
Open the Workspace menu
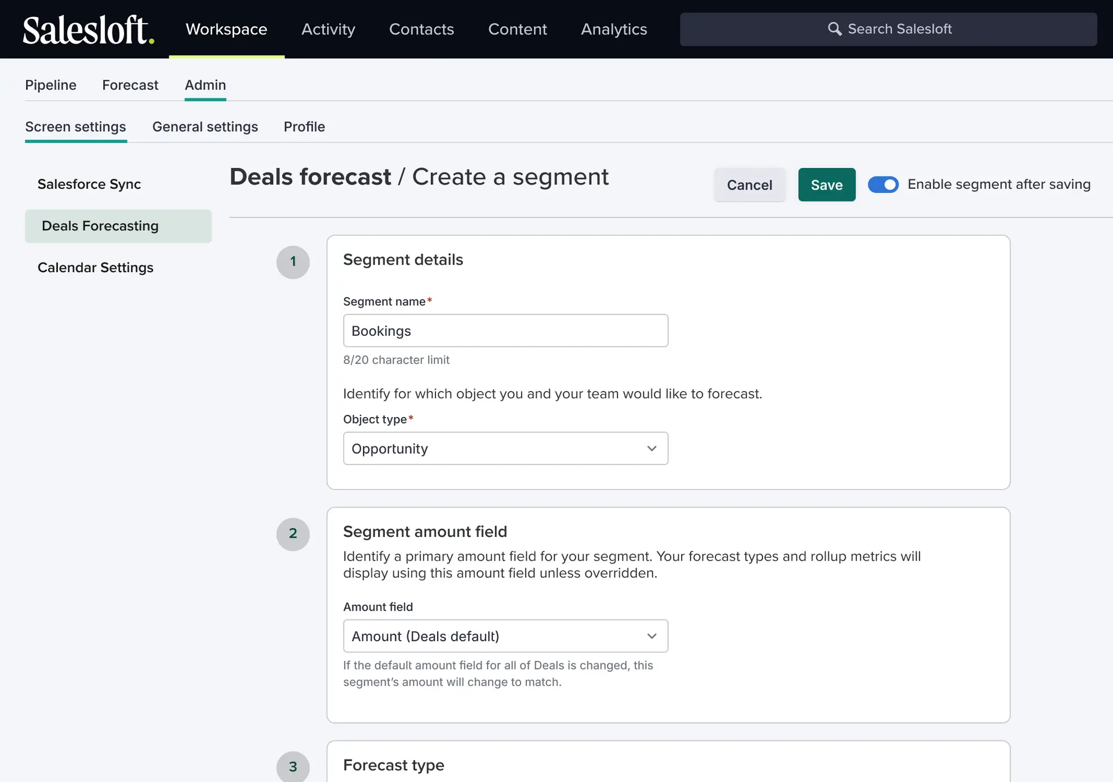click(x=226, y=29)
